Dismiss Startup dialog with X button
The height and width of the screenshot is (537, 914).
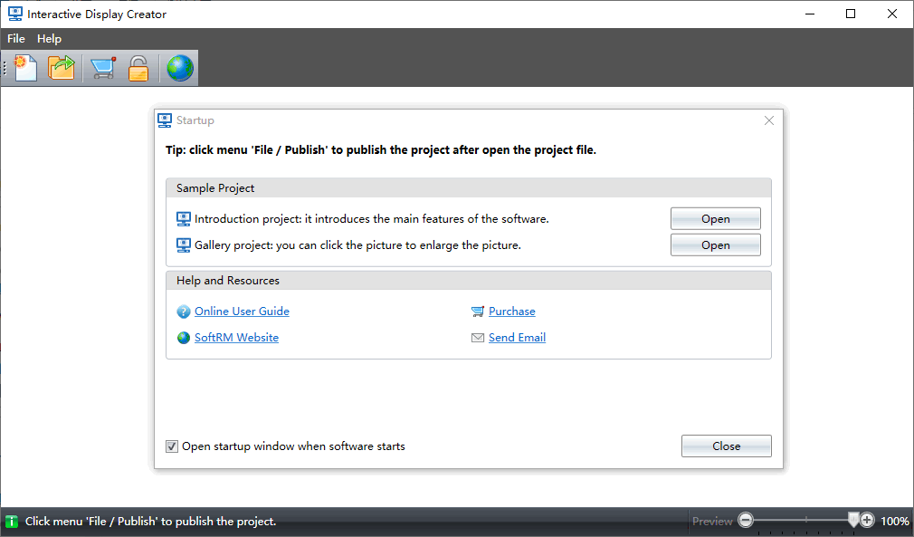pos(769,120)
